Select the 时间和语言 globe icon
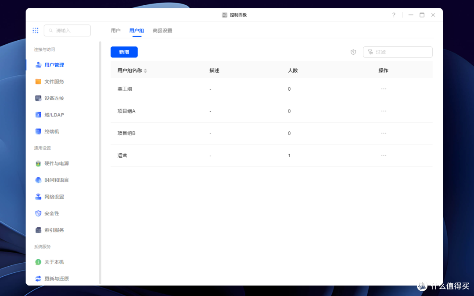 click(38, 180)
